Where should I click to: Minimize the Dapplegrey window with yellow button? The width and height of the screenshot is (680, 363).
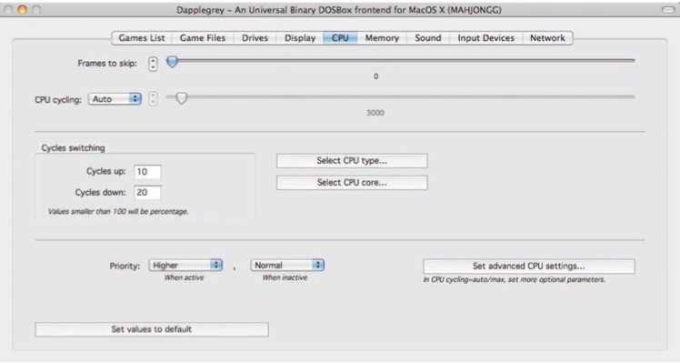click(x=22, y=9)
